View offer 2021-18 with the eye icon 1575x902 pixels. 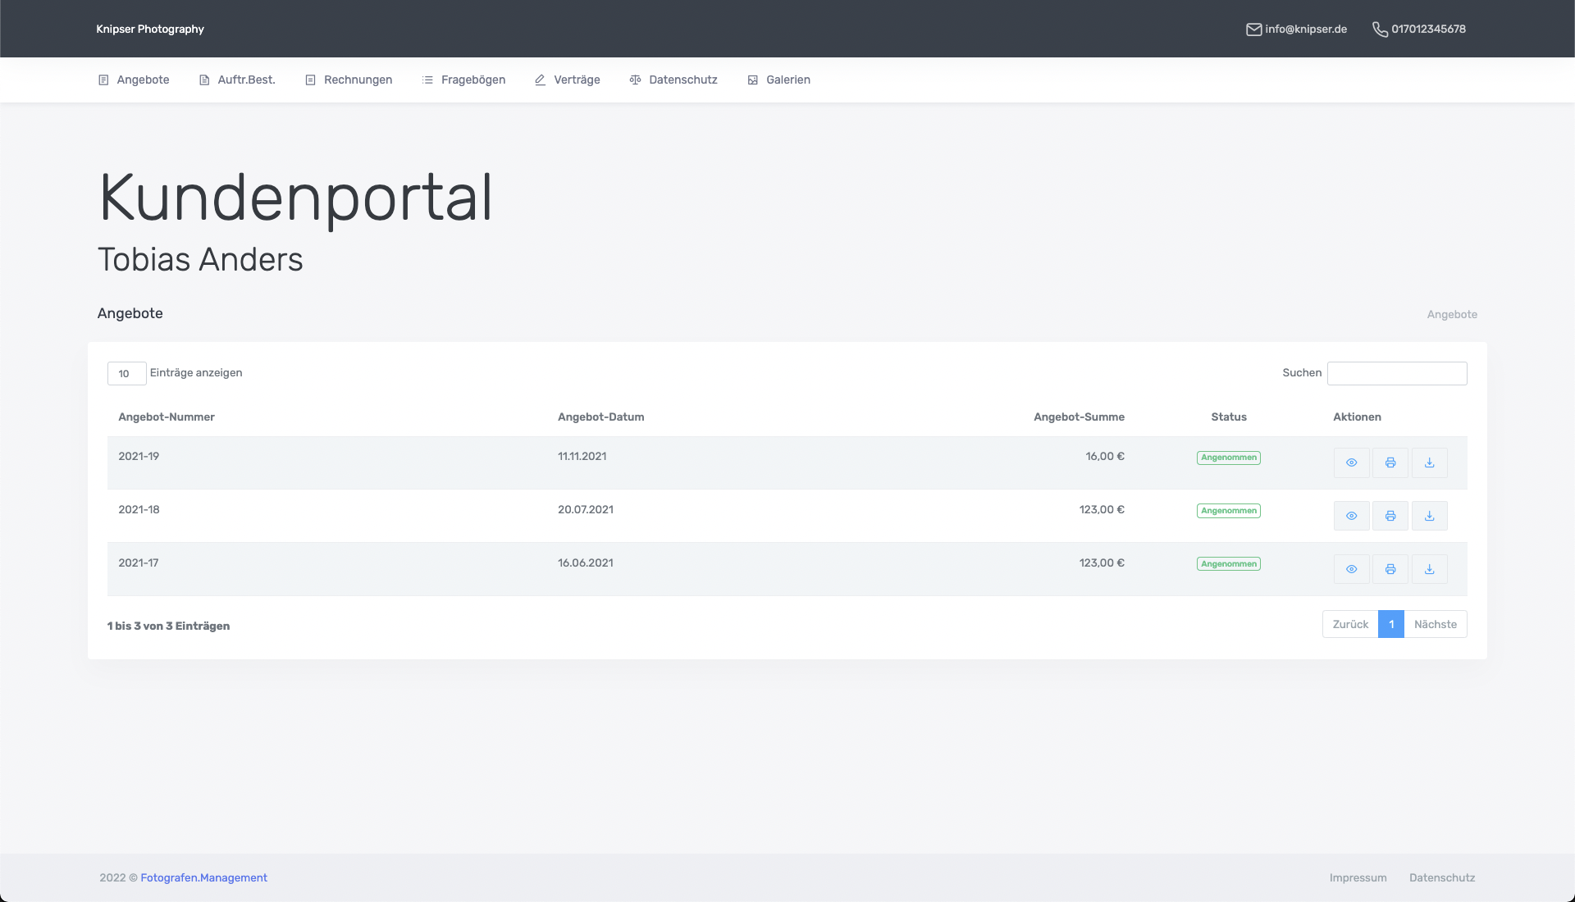(x=1351, y=516)
